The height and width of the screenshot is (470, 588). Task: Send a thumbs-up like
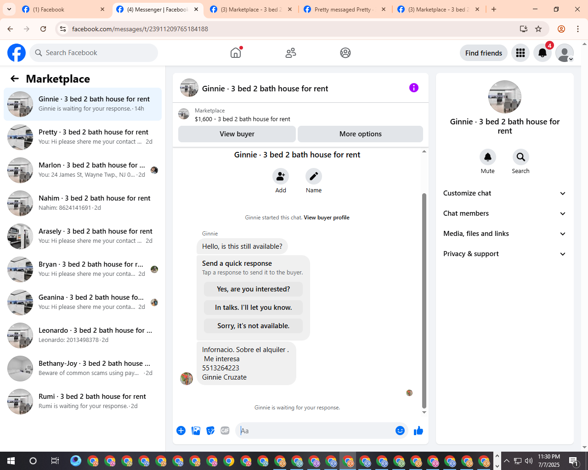click(x=418, y=431)
